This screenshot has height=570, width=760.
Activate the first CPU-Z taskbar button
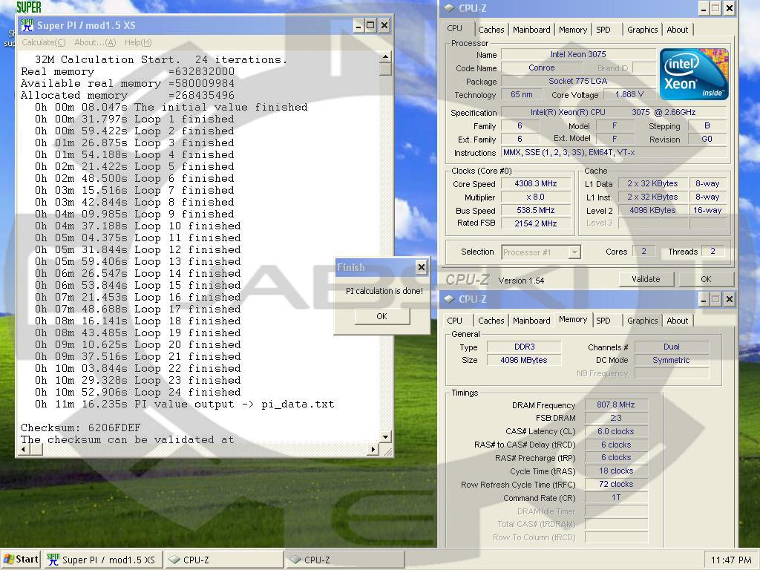[223, 560]
